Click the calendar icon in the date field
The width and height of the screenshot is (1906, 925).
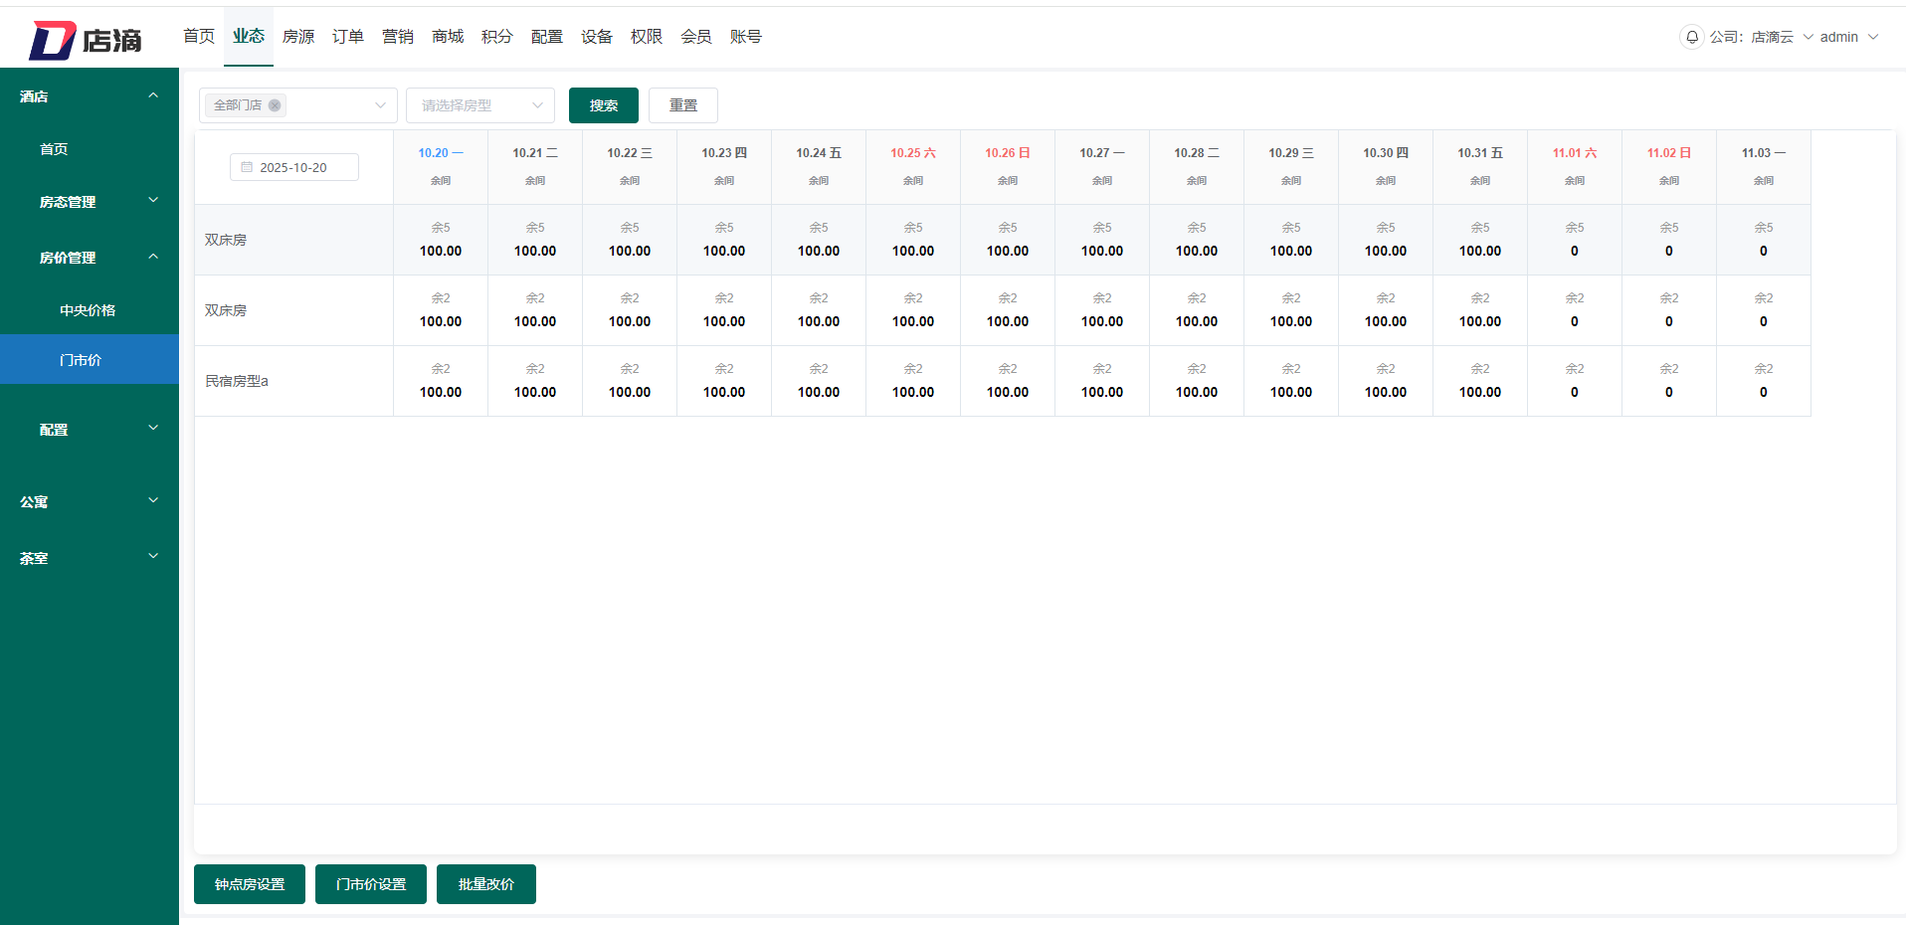click(247, 167)
